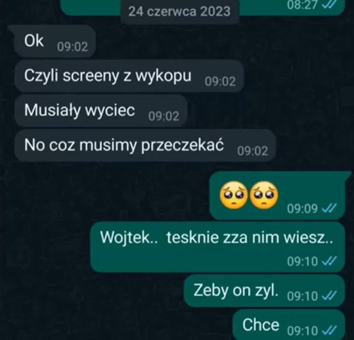Viewport: 354px width, 340px height.
Task: Tap the 08:27 timestamp at the top
Action: [302, 5]
